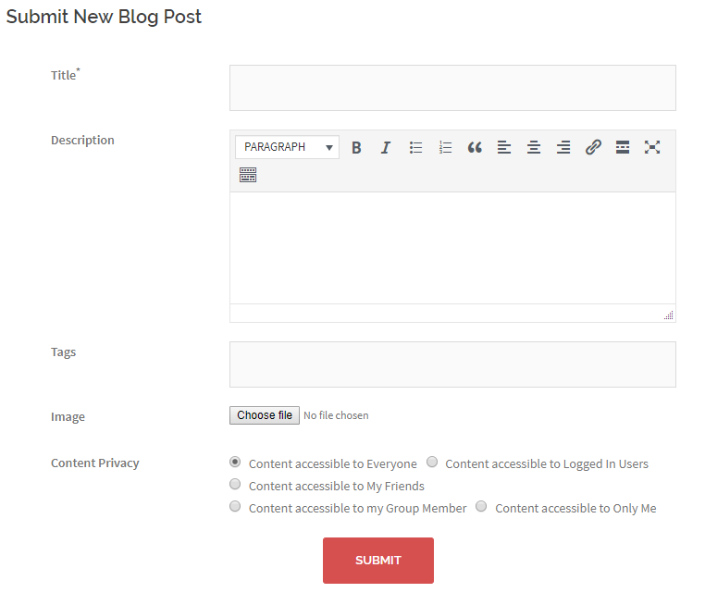Click the insert link icon
This screenshot has width=705, height=605.
coord(593,147)
